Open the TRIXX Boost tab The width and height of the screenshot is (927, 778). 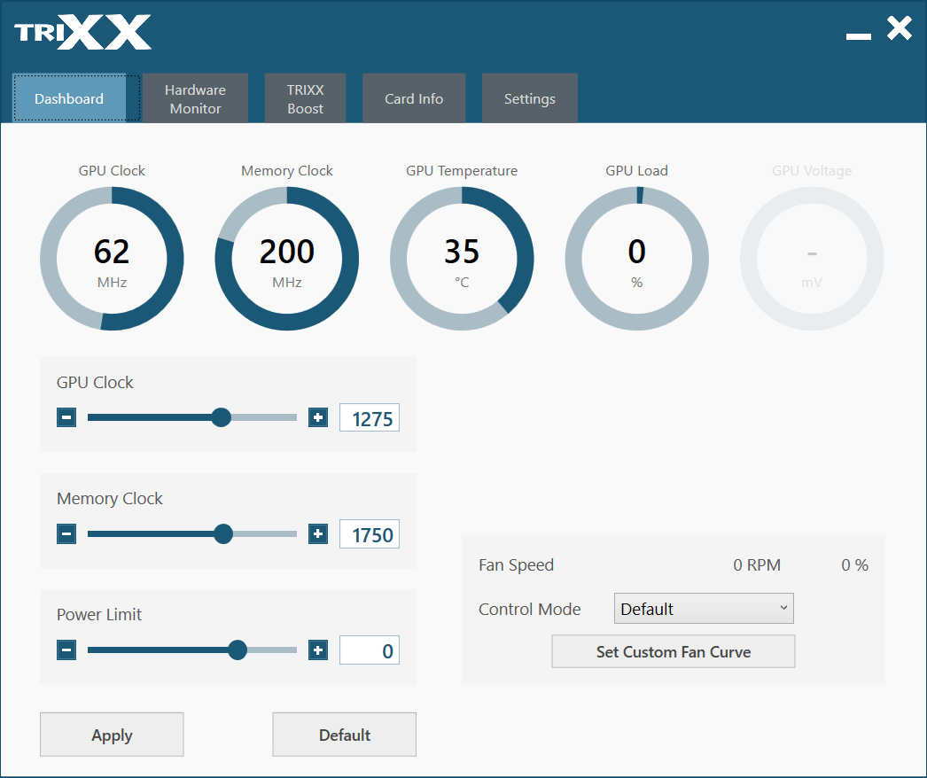305,98
